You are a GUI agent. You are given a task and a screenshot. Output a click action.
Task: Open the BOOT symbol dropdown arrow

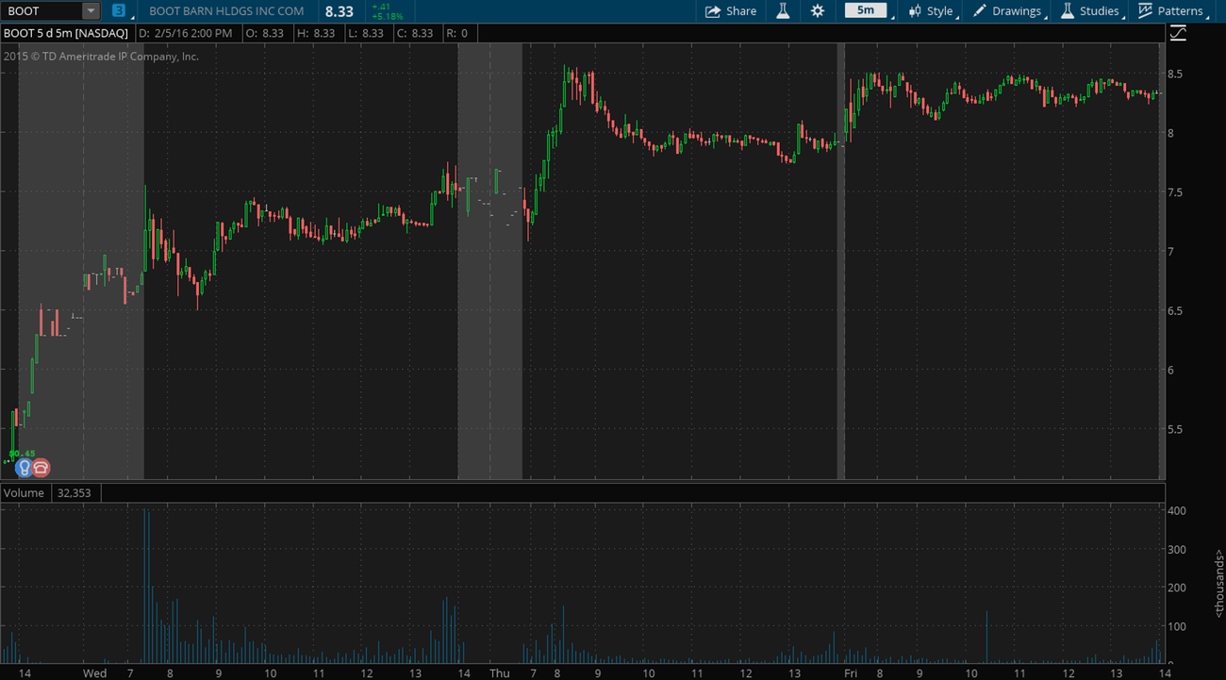coord(91,11)
